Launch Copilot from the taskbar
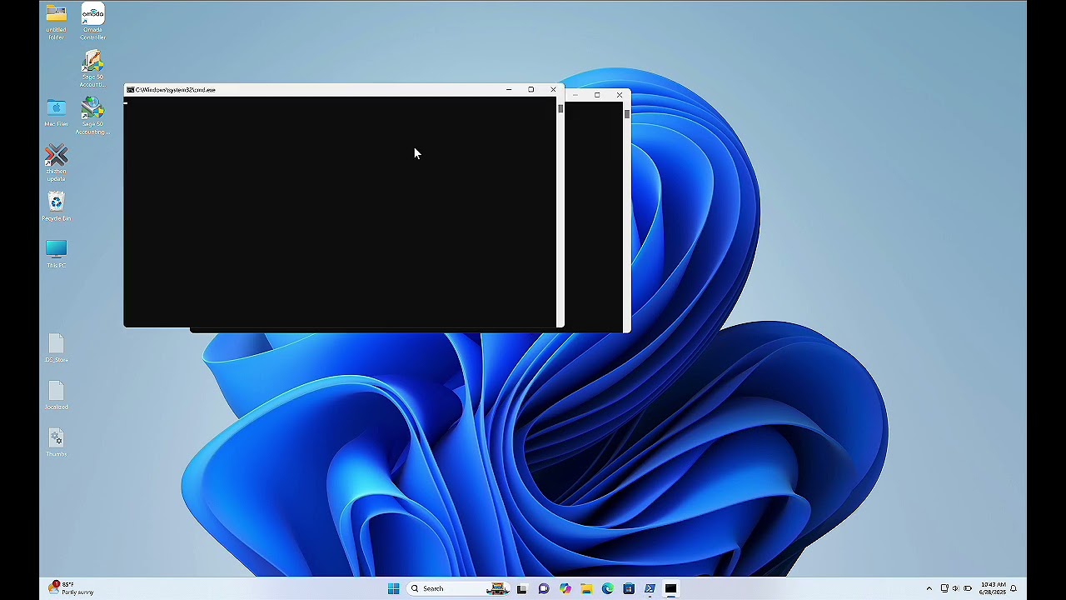Image resolution: width=1066 pixels, height=600 pixels. 565,588
